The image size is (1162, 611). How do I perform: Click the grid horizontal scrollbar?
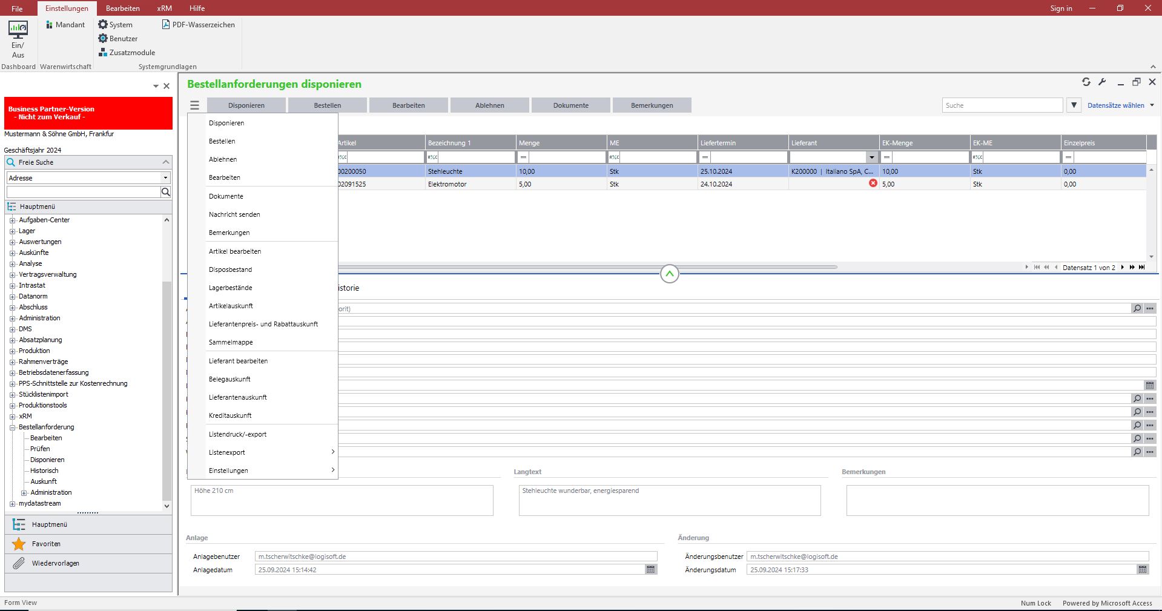point(587,267)
